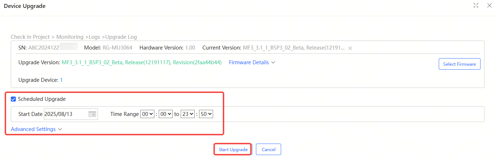This screenshot has width=496, height=159.
Task: Open the Start Date calendar icon
Action: point(92,114)
